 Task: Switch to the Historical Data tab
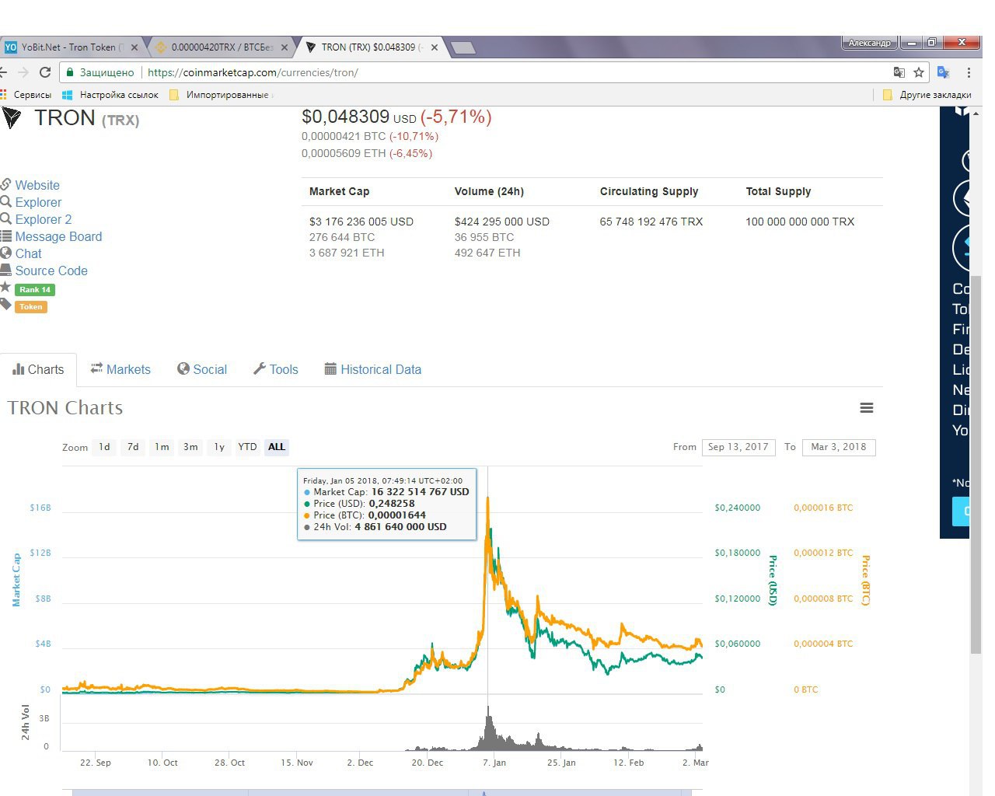[x=373, y=369]
